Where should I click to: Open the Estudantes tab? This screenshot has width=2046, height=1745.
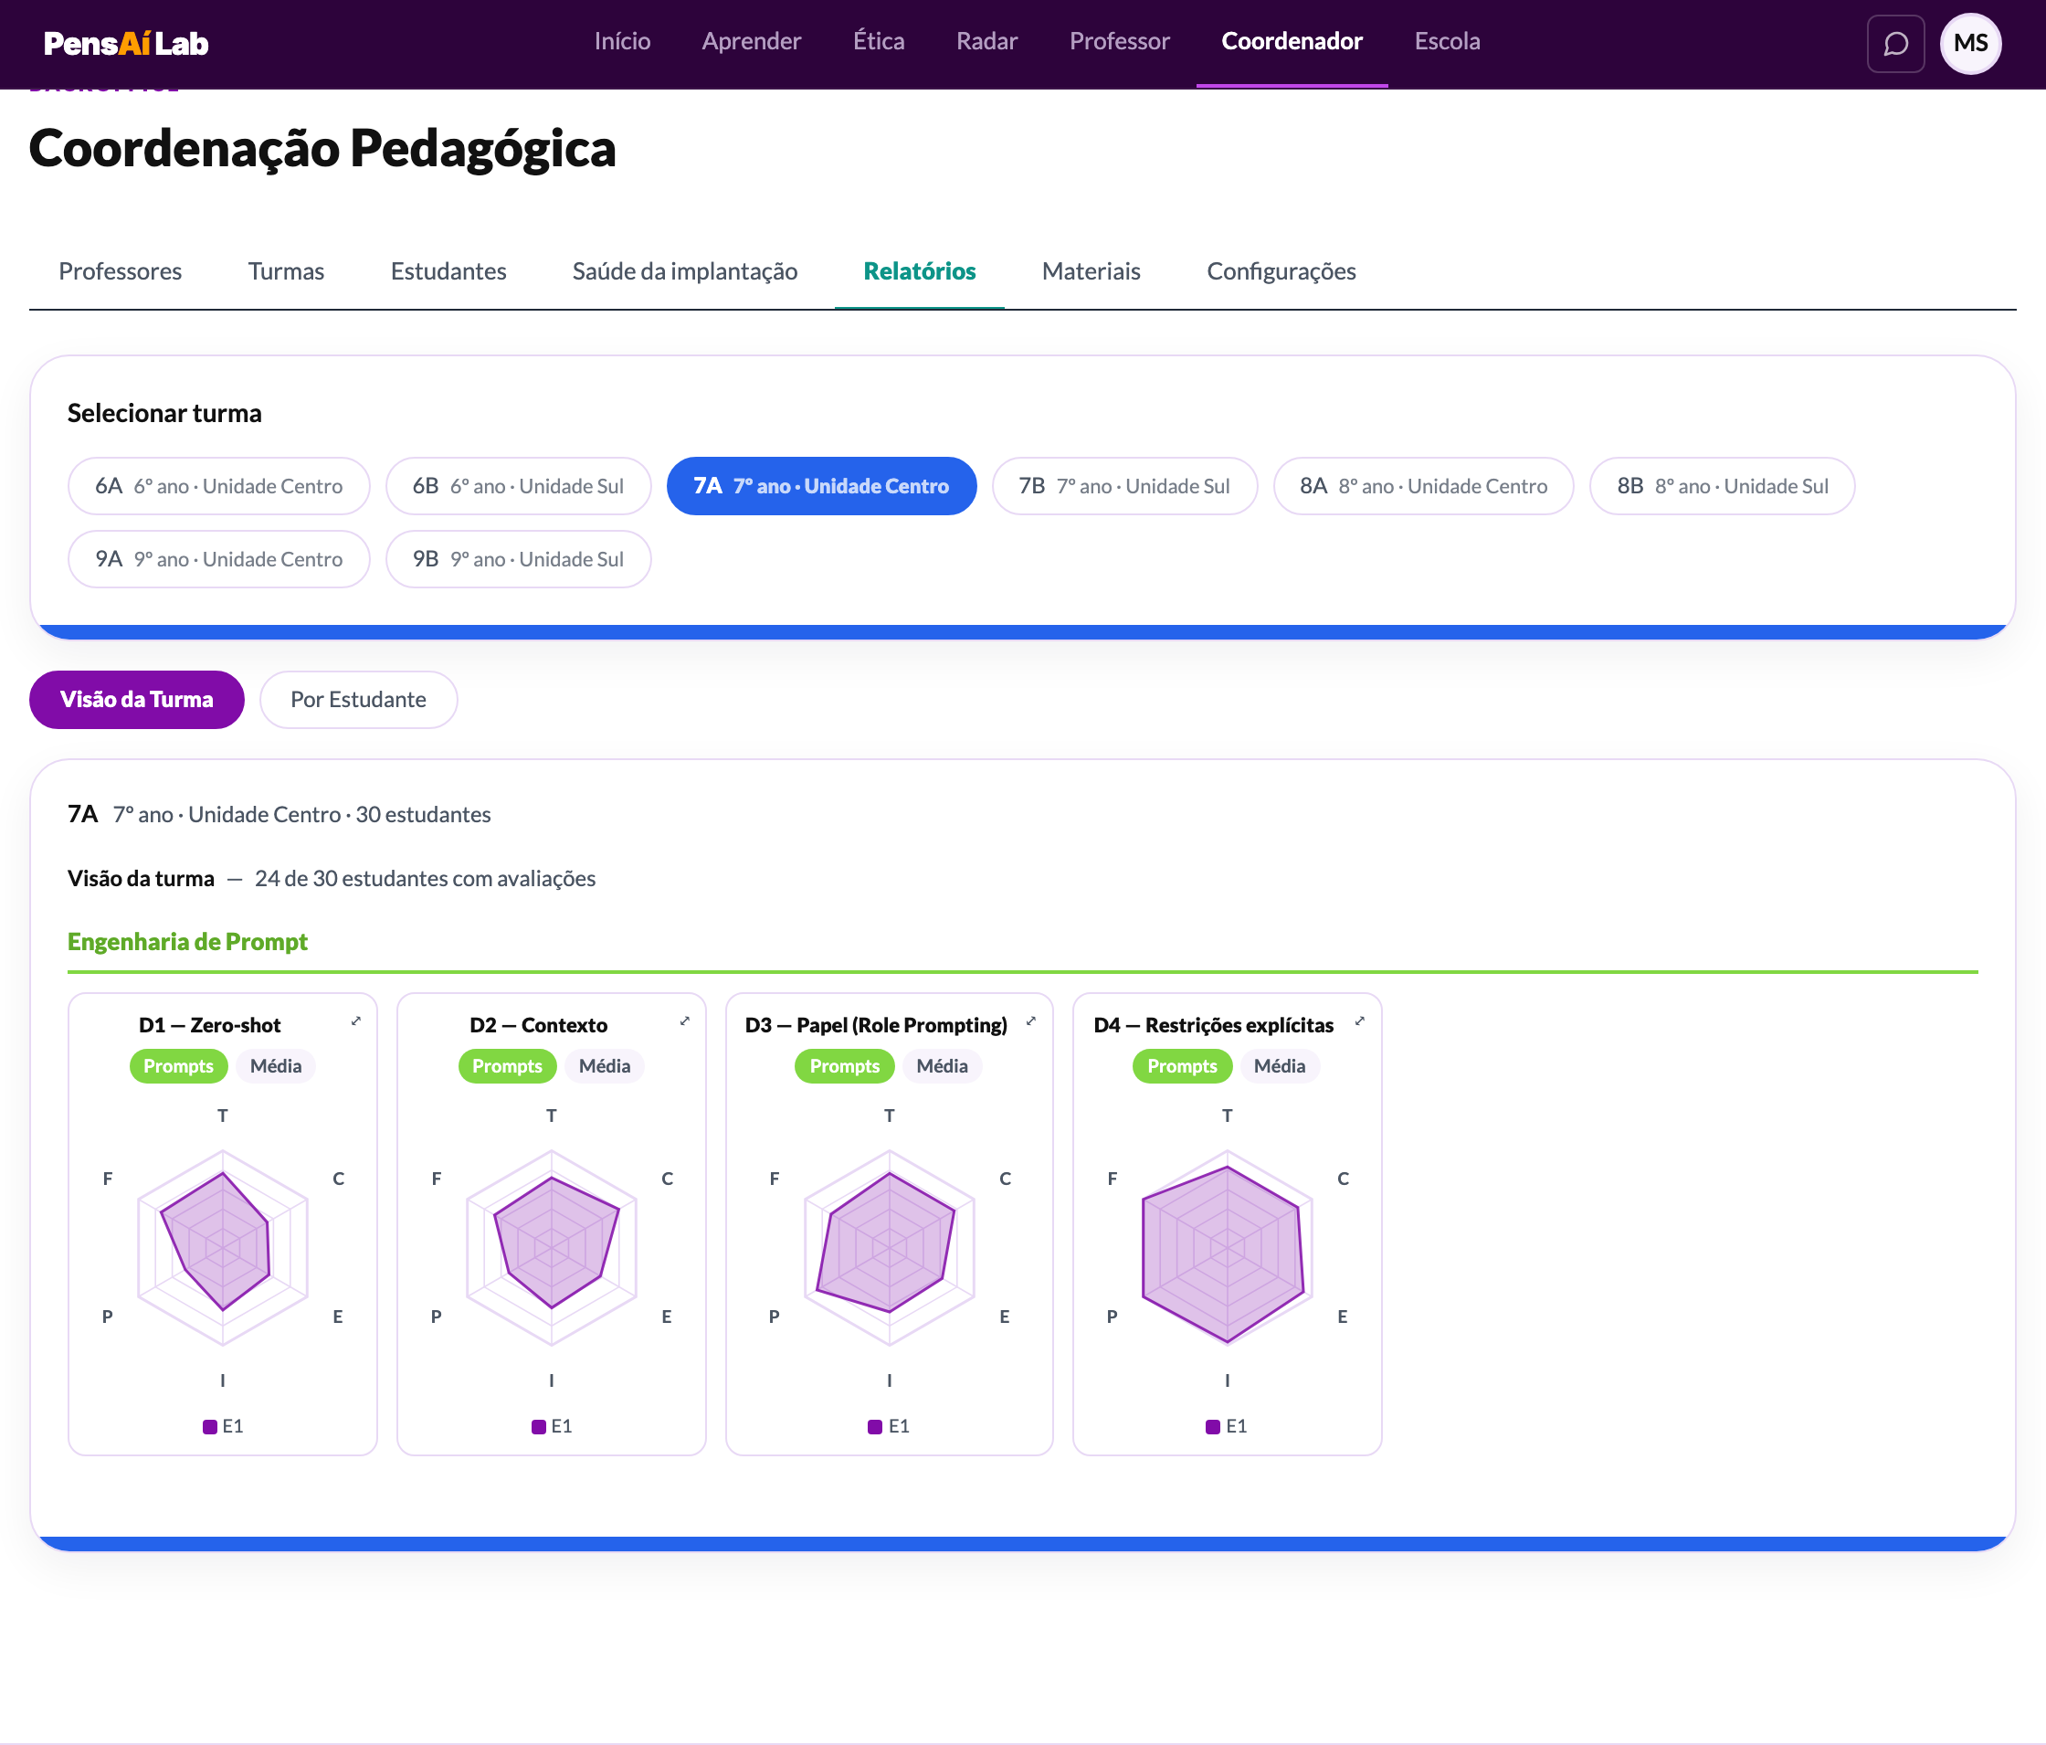tap(448, 270)
